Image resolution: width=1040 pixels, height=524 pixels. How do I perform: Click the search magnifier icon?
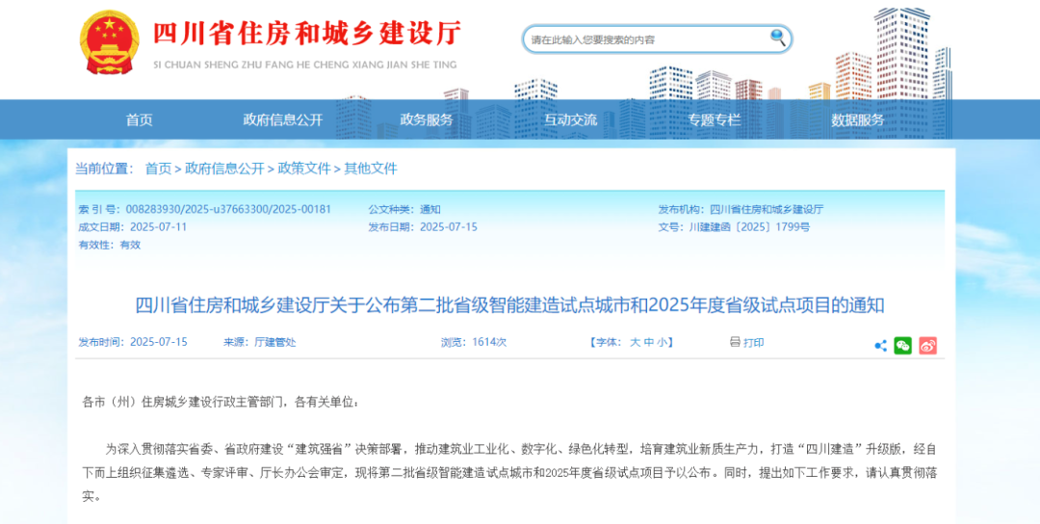point(777,38)
